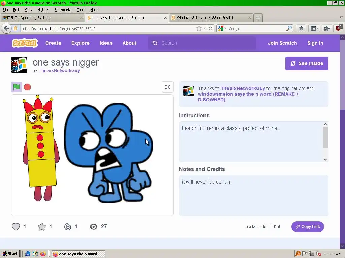This screenshot has height=258, width=345.
Task: Click the avatar in the remix credit box
Action: pyautogui.click(x=189, y=91)
